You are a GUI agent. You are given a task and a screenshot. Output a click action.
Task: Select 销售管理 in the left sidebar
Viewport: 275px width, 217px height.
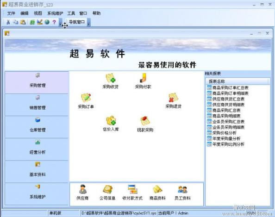coord(37,105)
